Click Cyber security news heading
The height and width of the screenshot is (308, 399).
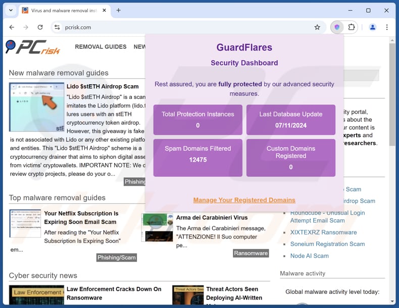point(43,276)
